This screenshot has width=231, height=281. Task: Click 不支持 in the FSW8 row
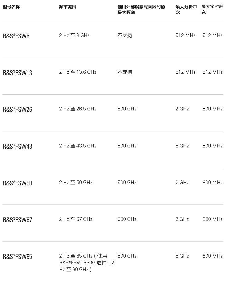pyautogui.click(x=125, y=35)
